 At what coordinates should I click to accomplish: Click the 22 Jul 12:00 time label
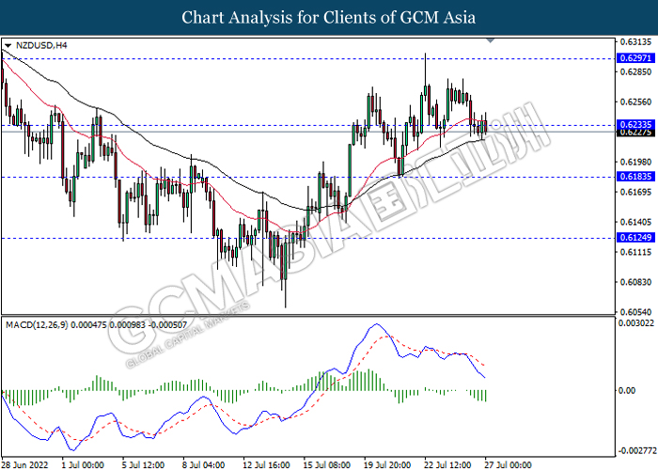[447, 465]
